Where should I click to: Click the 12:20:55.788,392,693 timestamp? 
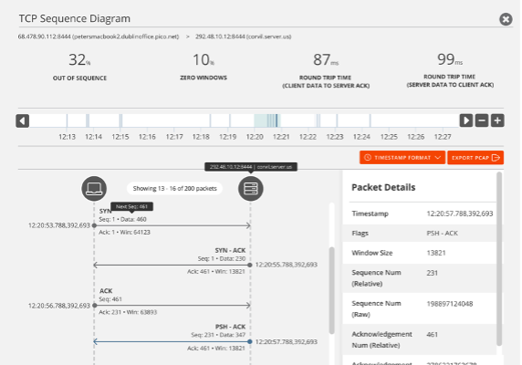tap(286, 265)
